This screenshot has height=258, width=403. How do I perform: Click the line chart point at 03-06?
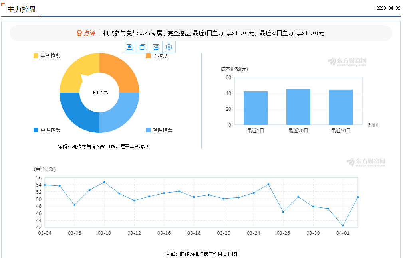(x=75, y=205)
